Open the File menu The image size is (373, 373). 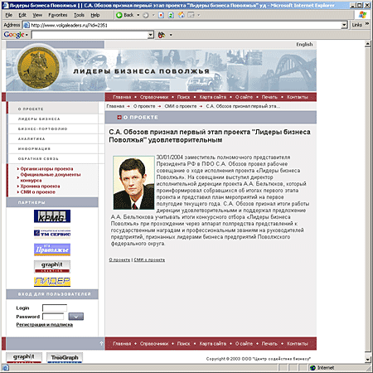[9, 15]
